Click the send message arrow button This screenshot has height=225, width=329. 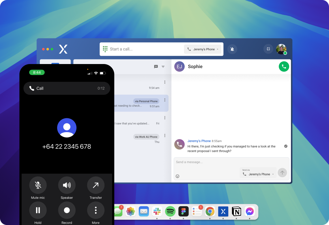point(282,172)
